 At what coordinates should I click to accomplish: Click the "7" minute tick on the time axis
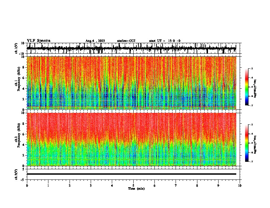[176, 186]
